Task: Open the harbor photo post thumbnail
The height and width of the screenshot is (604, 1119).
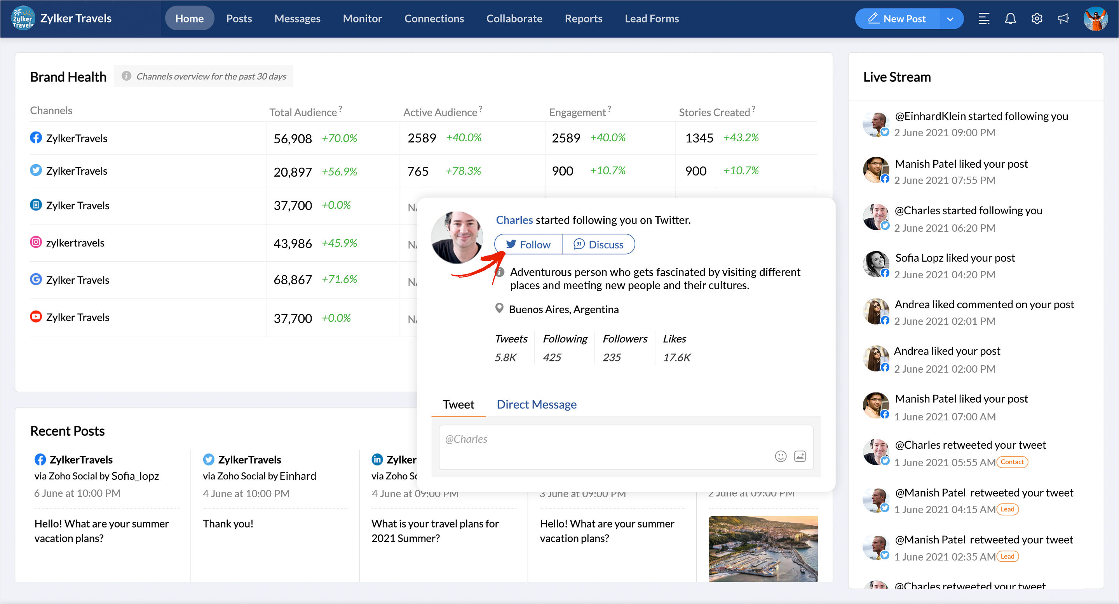Action: pyautogui.click(x=762, y=548)
